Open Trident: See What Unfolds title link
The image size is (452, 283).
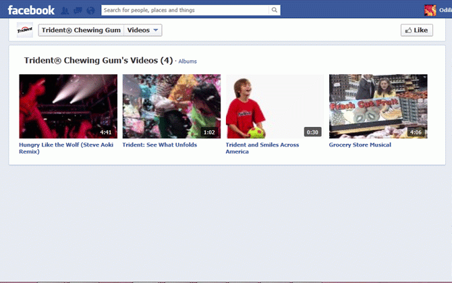[x=160, y=145]
